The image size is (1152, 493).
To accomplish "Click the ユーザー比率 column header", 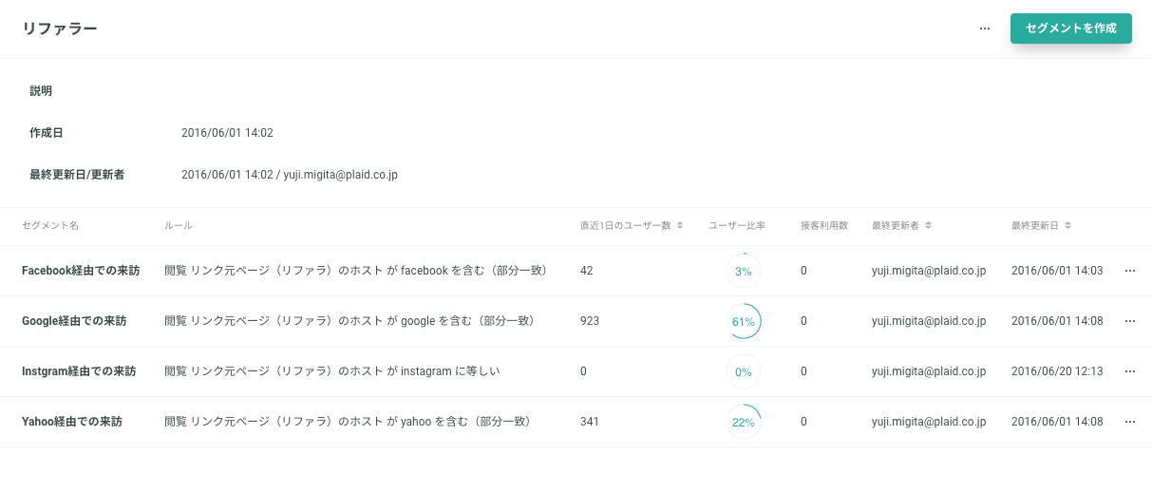I will point(737,226).
